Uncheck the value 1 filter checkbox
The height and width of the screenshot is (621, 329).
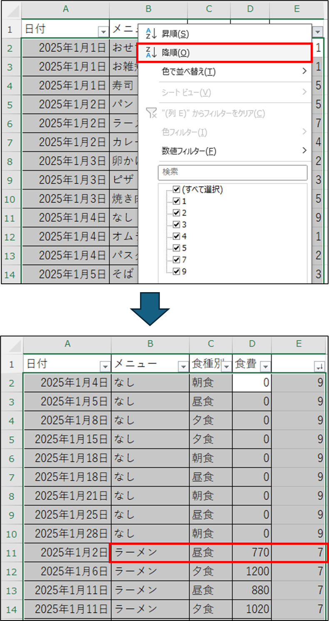(176, 201)
